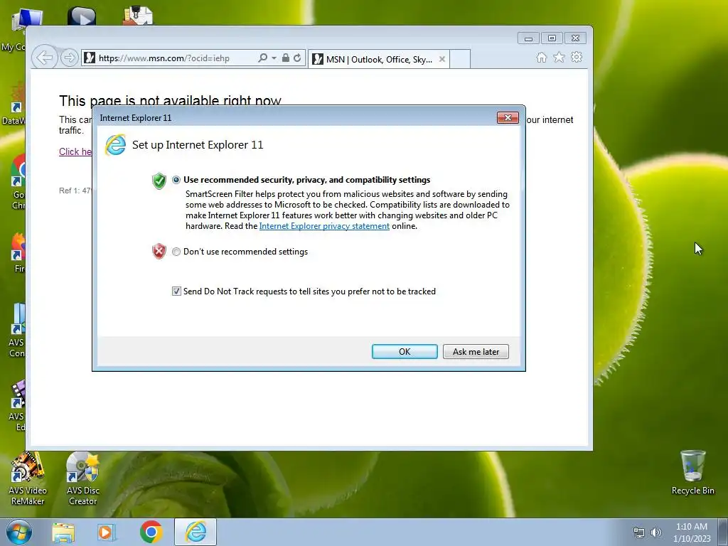Uncheck Send Do Not Track requests checkbox
The width and height of the screenshot is (728, 546).
click(176, 291)
